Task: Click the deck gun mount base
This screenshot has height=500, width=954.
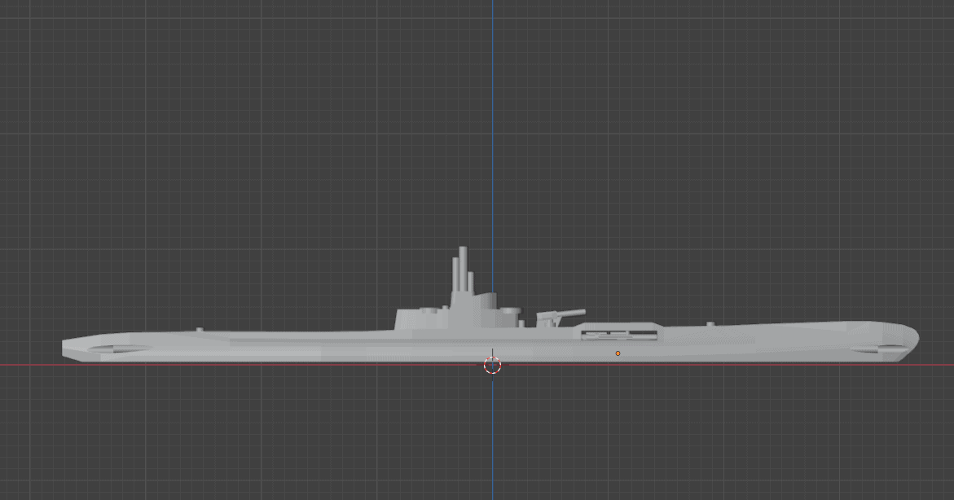Action: point(547,320)
